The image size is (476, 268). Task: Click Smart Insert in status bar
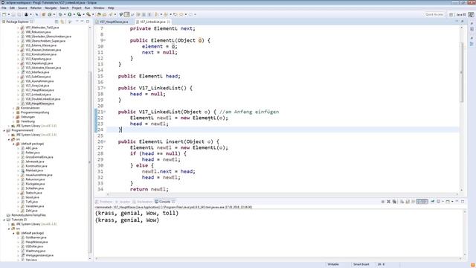tap(361, 264)
